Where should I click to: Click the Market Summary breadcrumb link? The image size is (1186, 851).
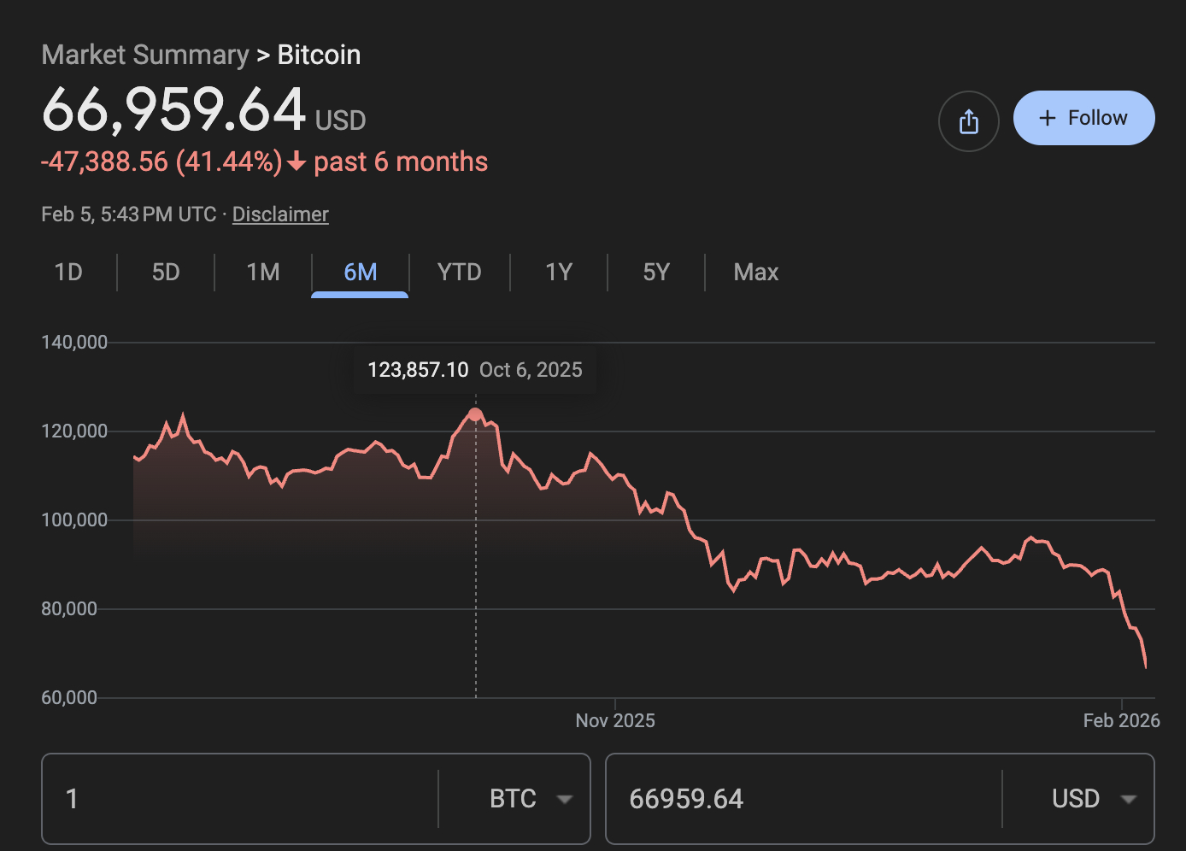pyautogui.click(x=145, y=55)
